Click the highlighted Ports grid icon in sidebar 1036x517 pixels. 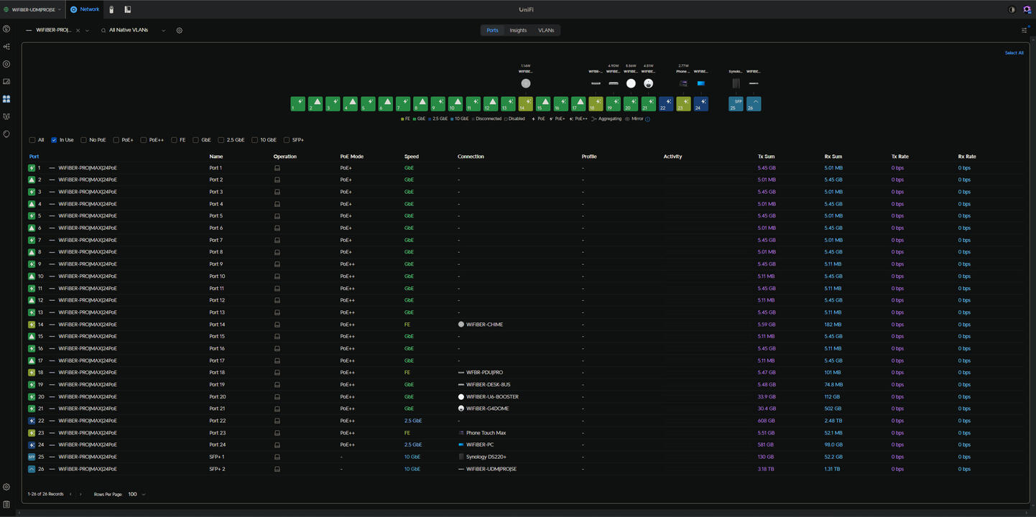(x=6, y=99)
